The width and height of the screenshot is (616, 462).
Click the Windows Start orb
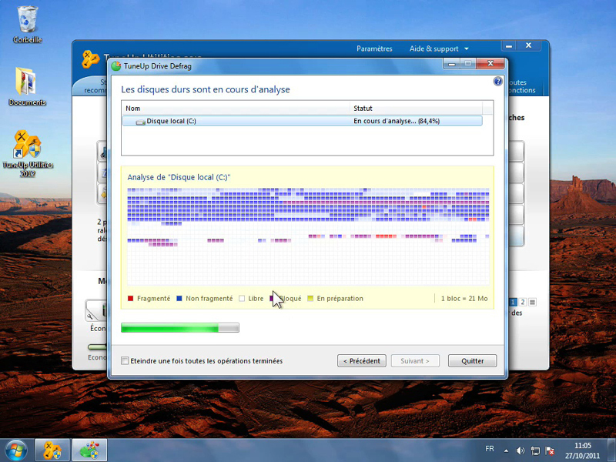pos(16,450)
